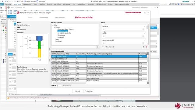Viewport: 195px width, 110px height.
Task: Click the Datensatzauswahl vertical scrollbar
Action: 148,68
